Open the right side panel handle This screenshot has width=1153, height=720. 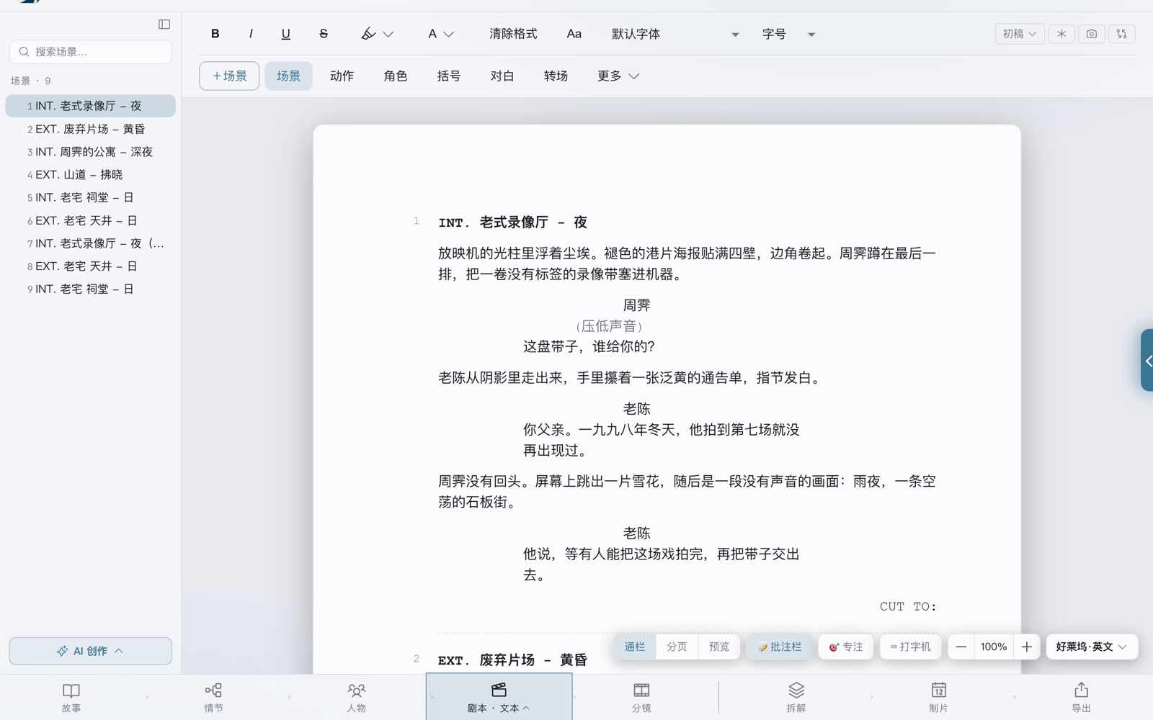point(1147,361)
